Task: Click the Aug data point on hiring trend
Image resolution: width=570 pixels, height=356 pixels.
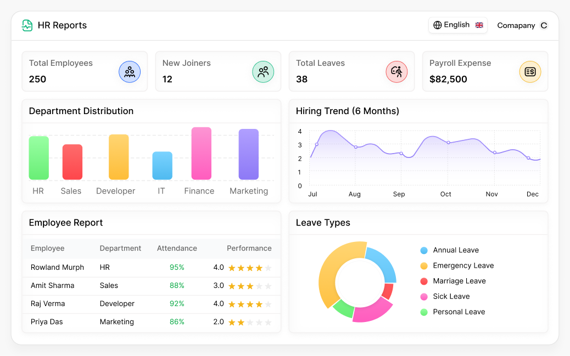Action: pyautogui.click(x=356, y=147)
